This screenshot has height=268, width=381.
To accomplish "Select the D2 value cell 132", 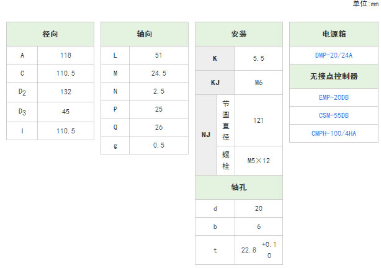I will pyautogui.click(x=66, y=92).
